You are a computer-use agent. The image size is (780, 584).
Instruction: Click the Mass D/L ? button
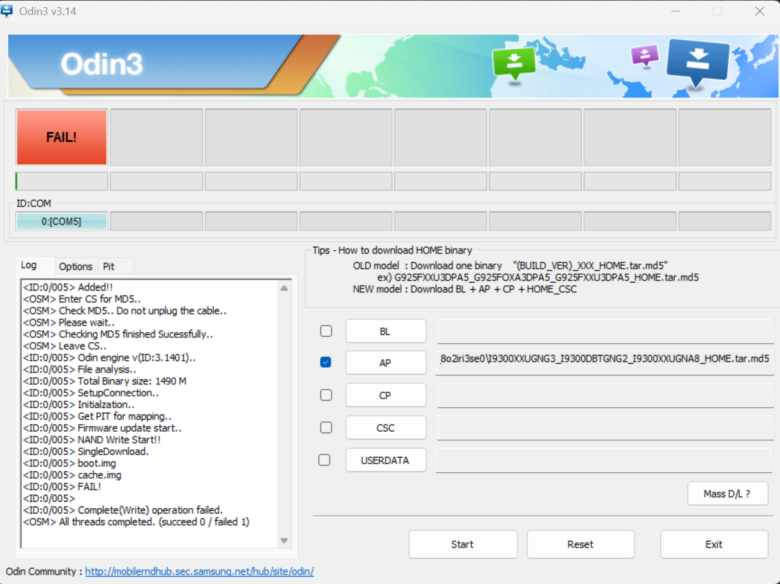point(728,494)
